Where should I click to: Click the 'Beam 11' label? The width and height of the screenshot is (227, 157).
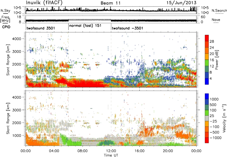coord(110,3)
